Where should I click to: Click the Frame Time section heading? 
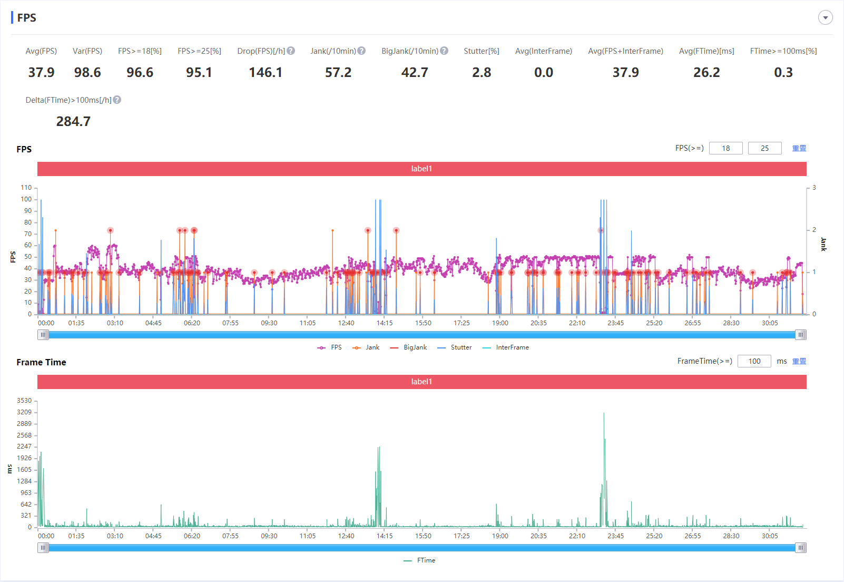coord(41,362)
